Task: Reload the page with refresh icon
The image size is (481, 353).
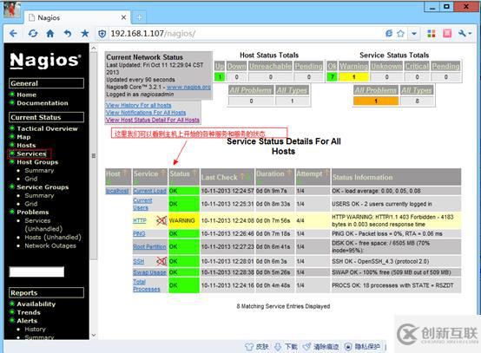Action: (x=32, y=34)
